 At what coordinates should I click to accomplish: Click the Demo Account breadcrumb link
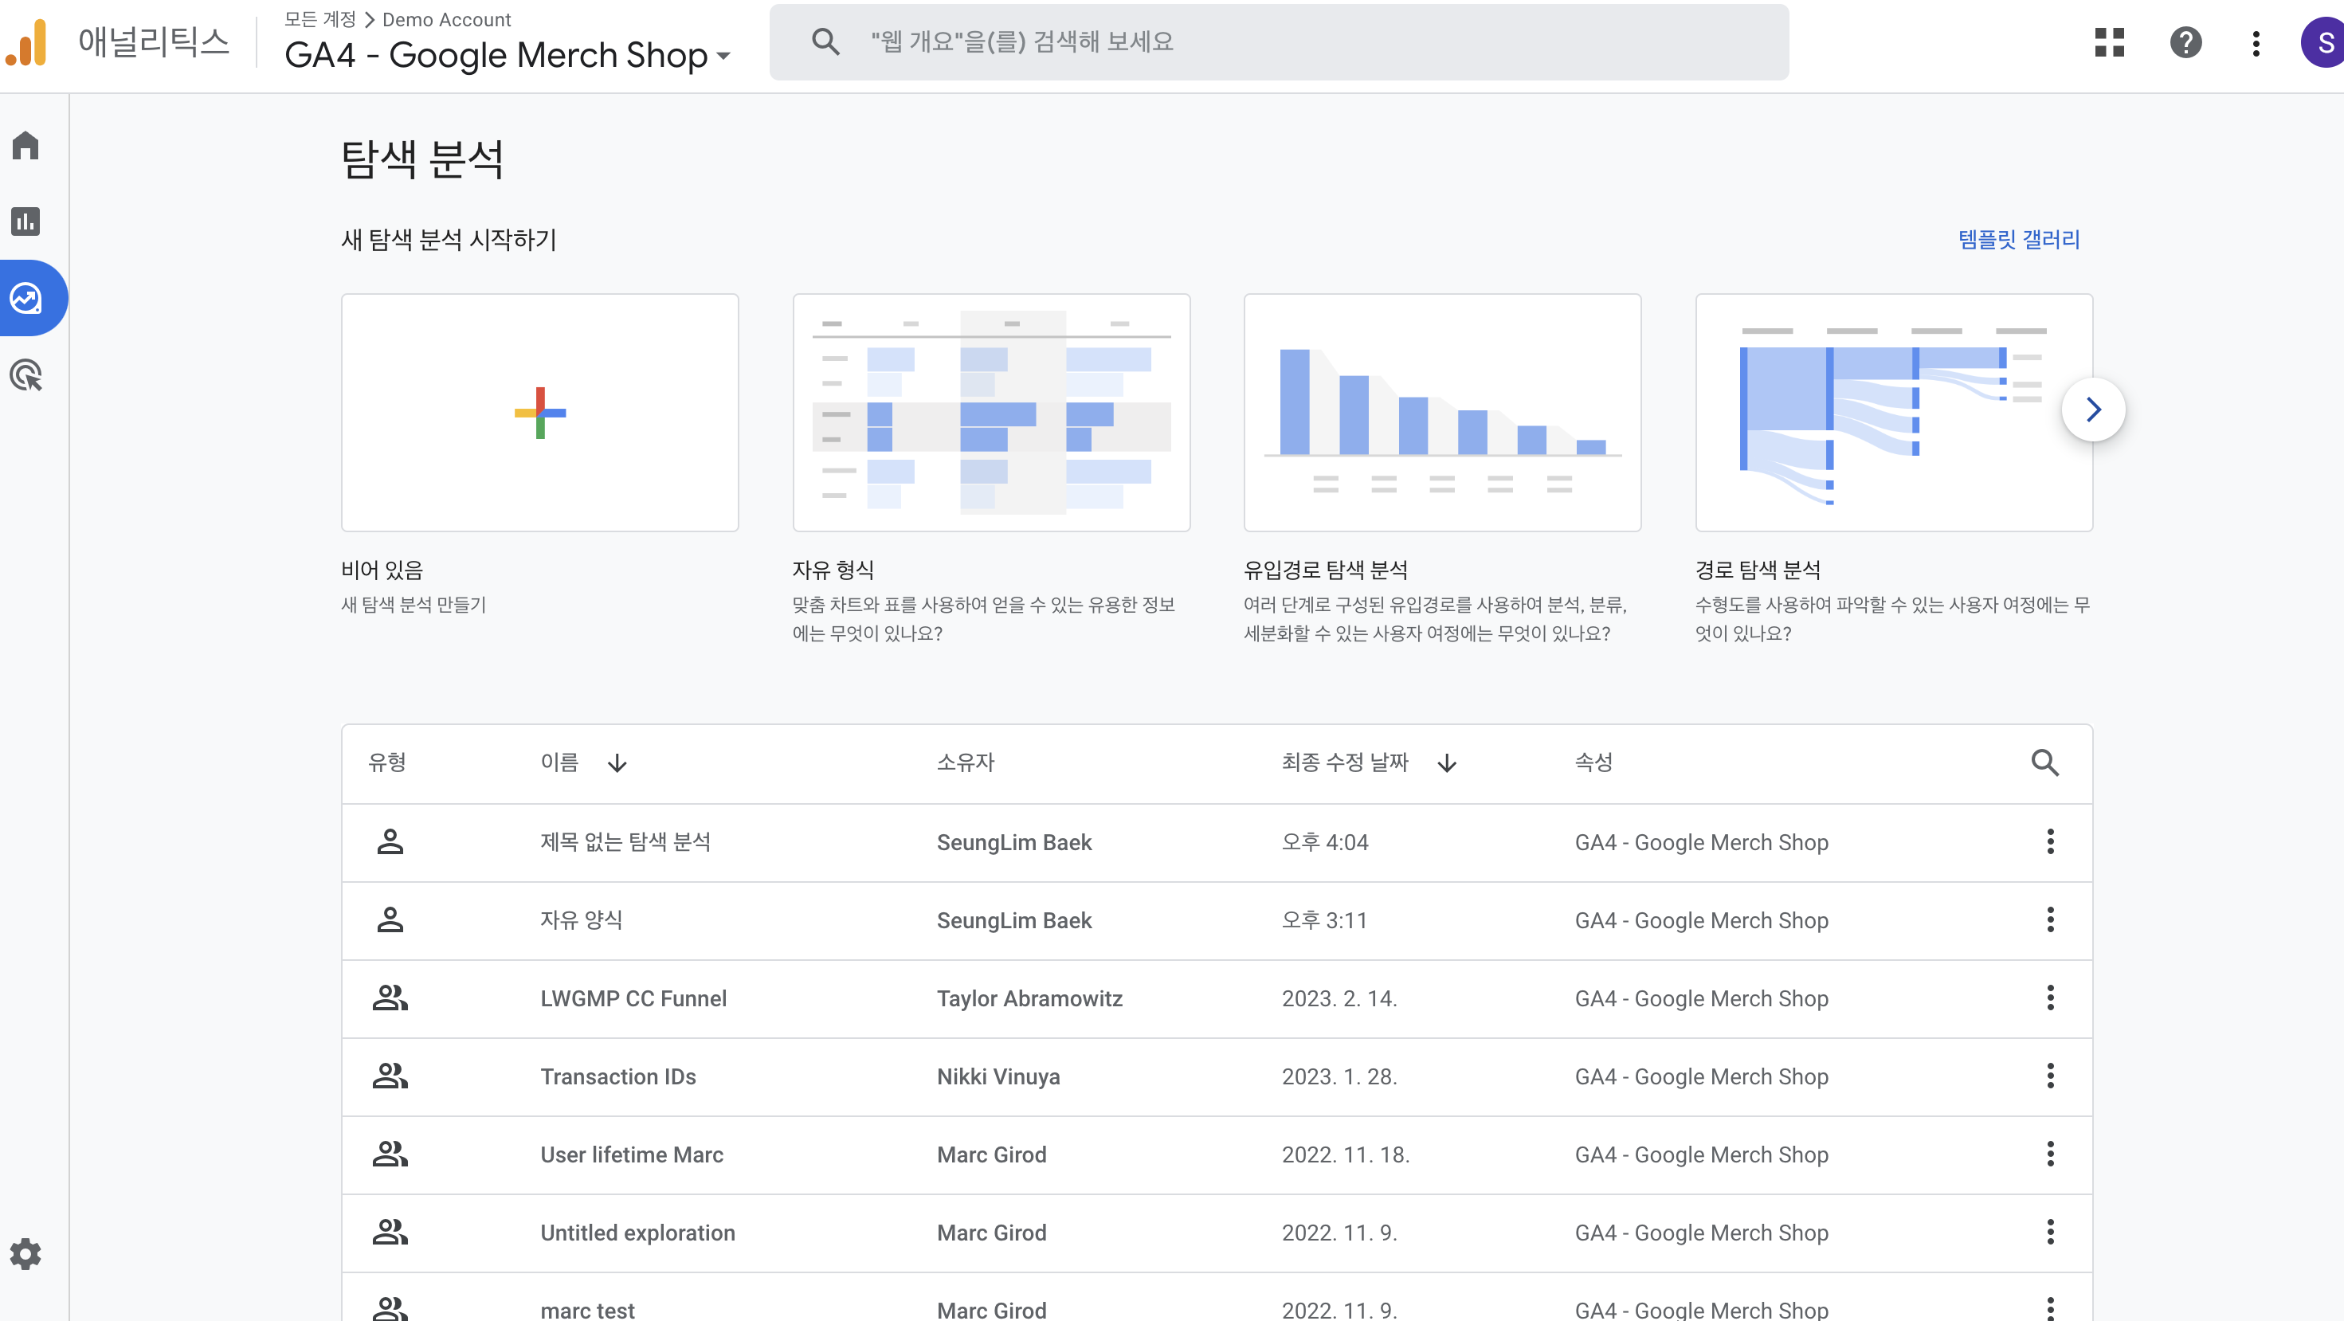pyautogui.click(x=446, y=19)
